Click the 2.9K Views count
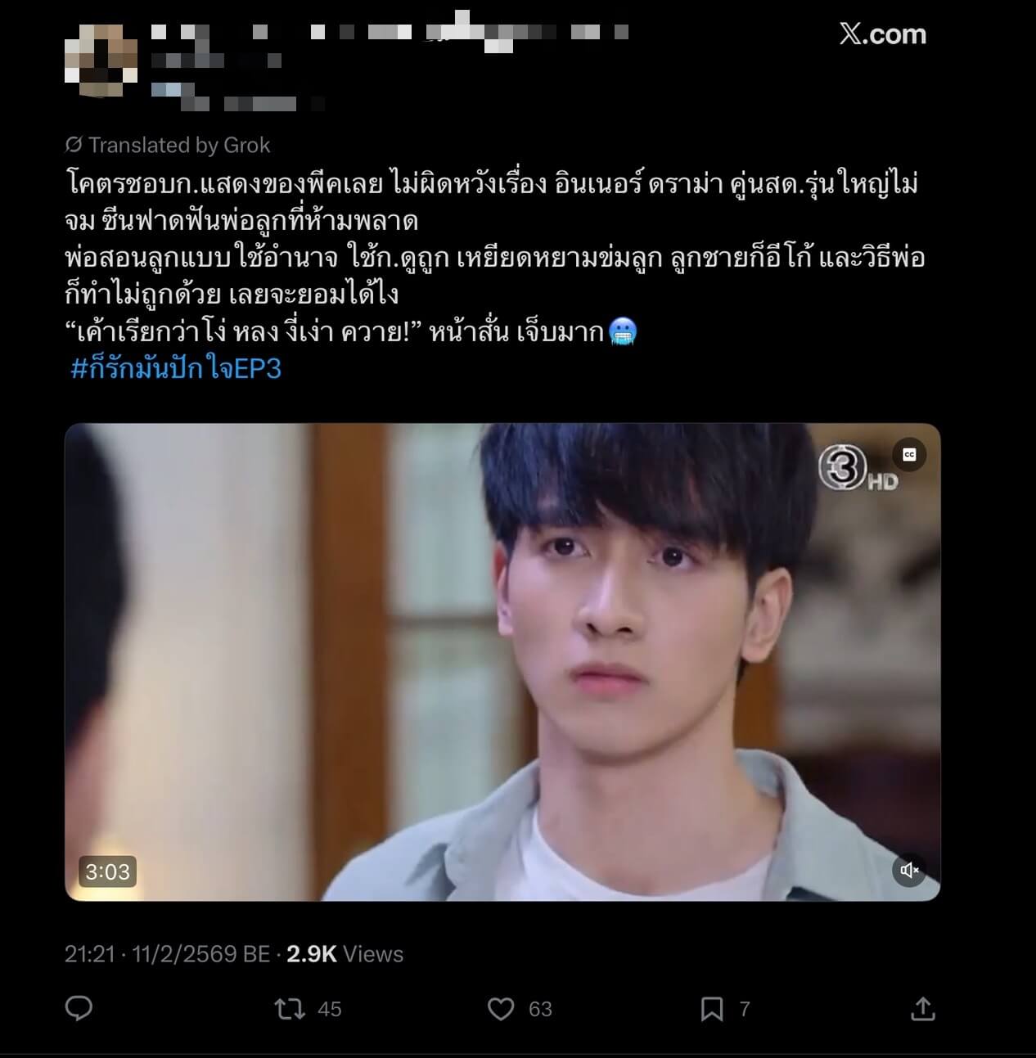1036x1058 pixels. (x=345, y=954)
